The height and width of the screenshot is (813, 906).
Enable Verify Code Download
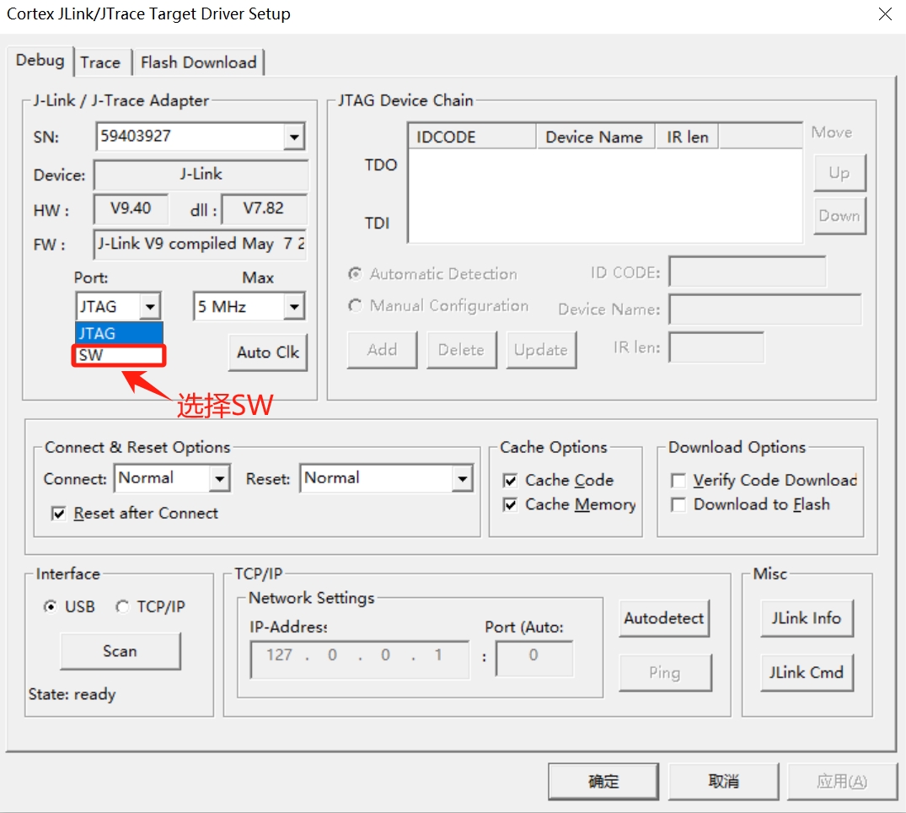[678, 481]
